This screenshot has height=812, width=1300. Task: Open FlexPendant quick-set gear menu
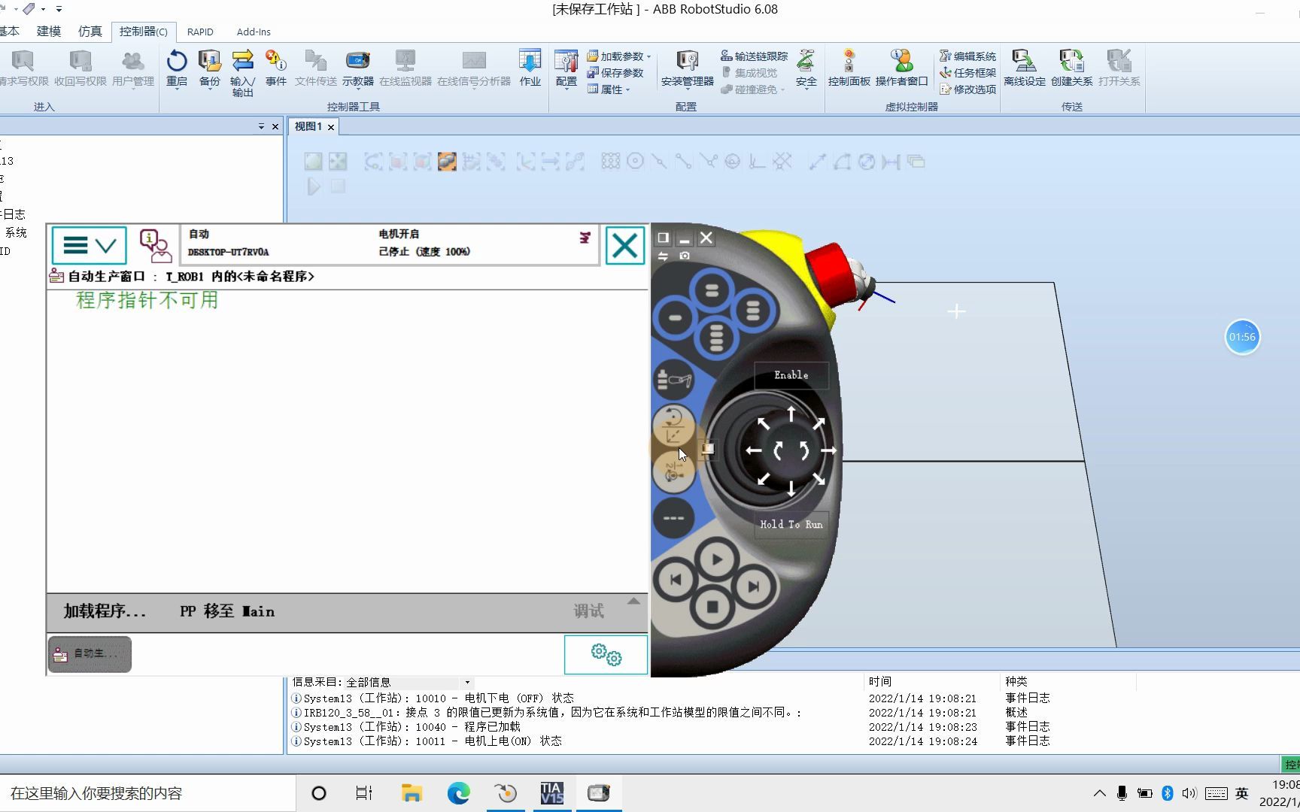(x=606, y=654)
